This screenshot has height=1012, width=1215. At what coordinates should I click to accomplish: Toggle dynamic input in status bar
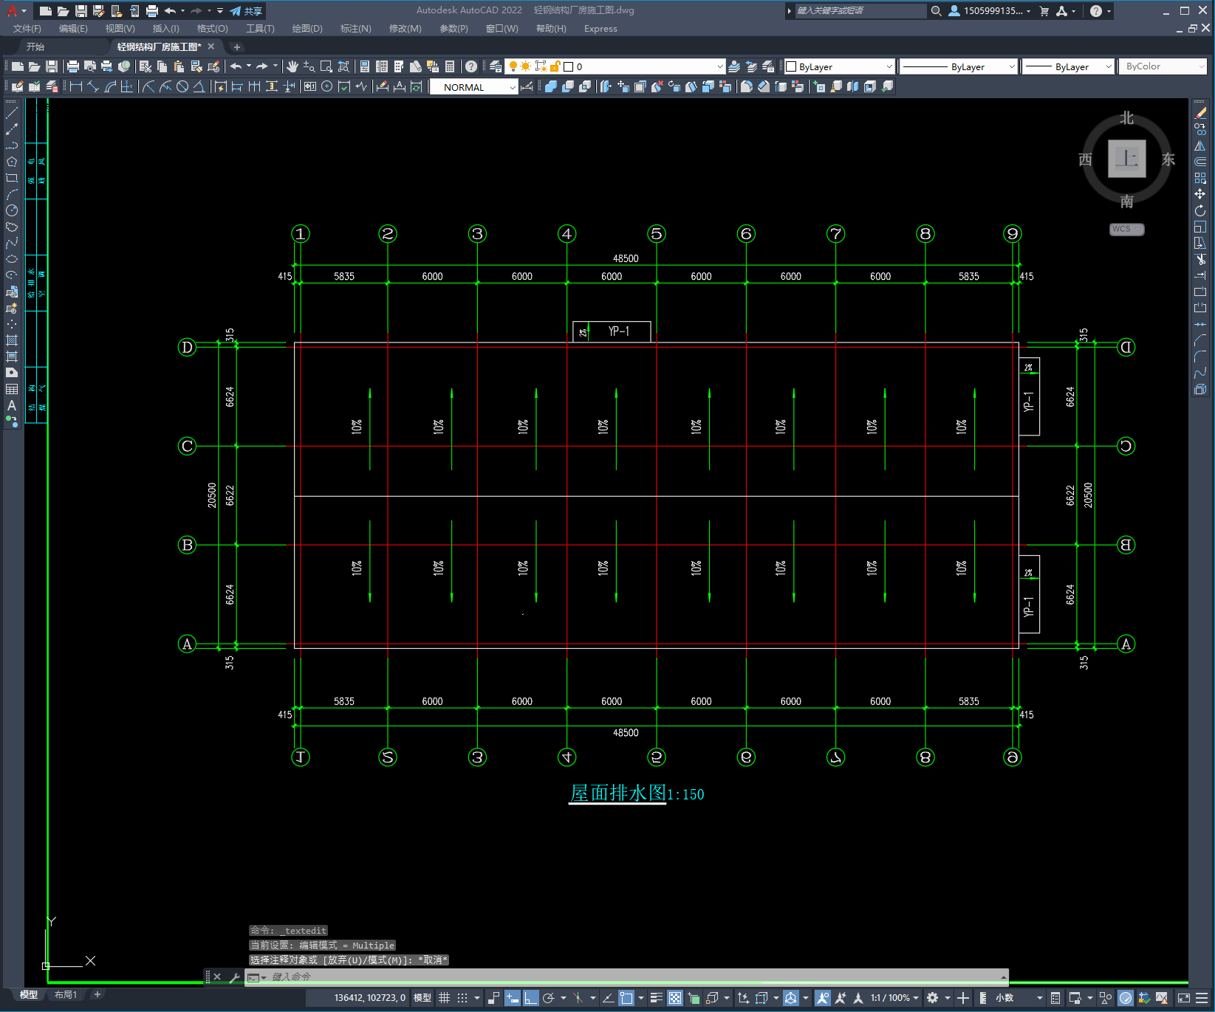(x=512, y=998)
